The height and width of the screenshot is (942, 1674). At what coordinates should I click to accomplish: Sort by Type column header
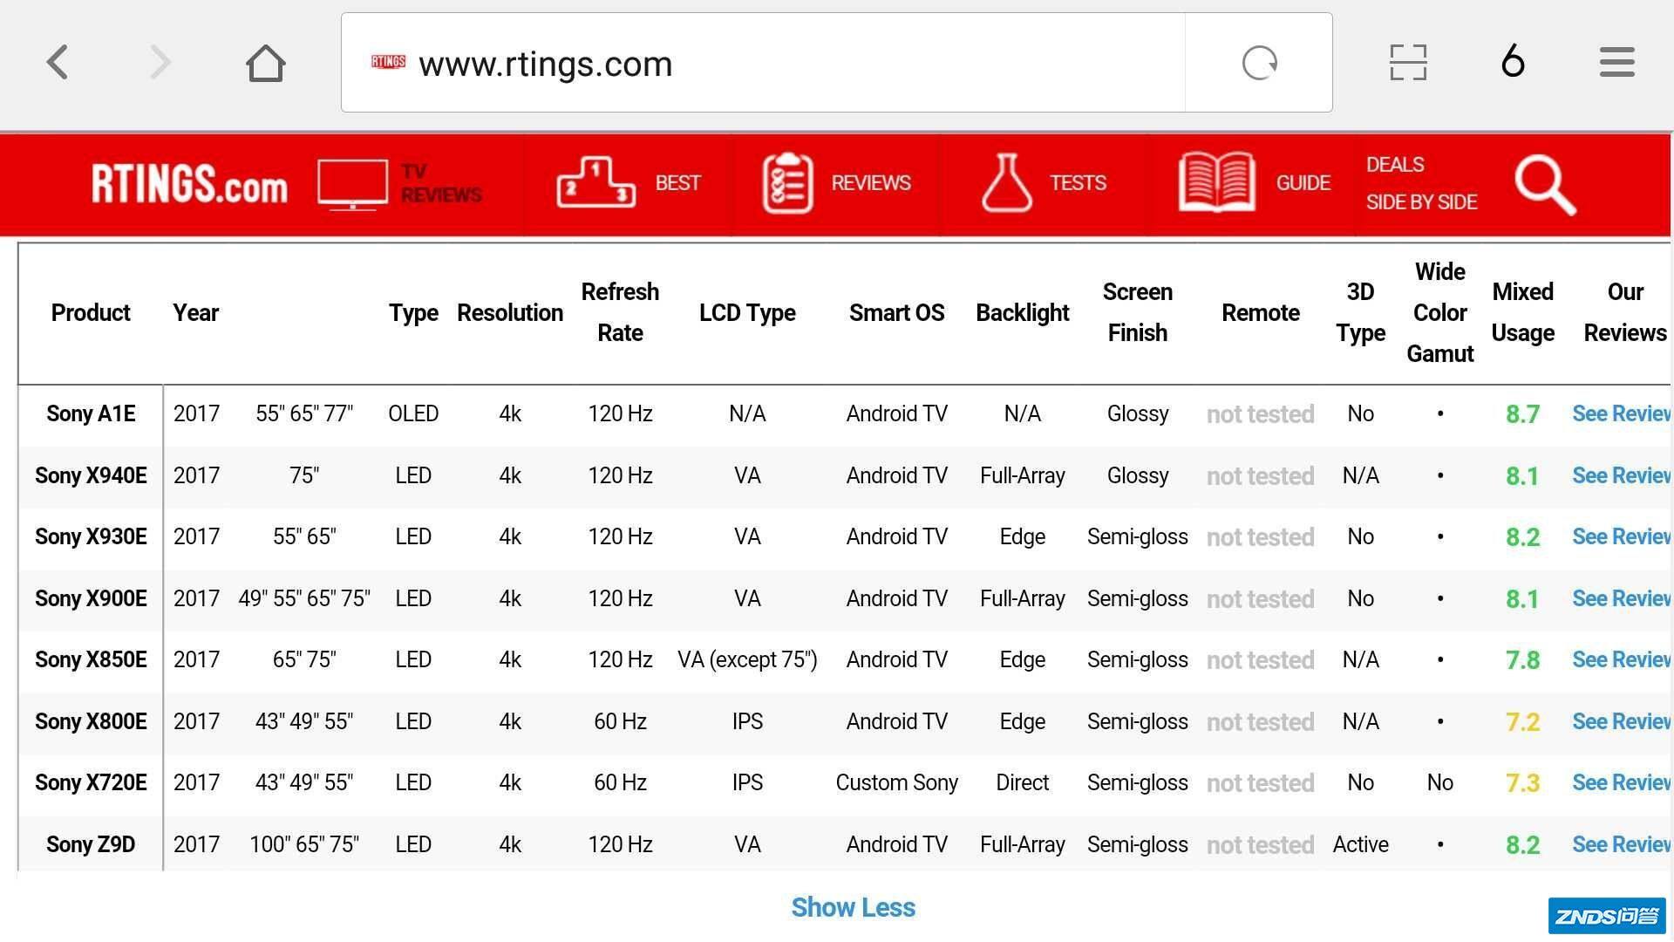pyautogui.click(x=413, y=313)
